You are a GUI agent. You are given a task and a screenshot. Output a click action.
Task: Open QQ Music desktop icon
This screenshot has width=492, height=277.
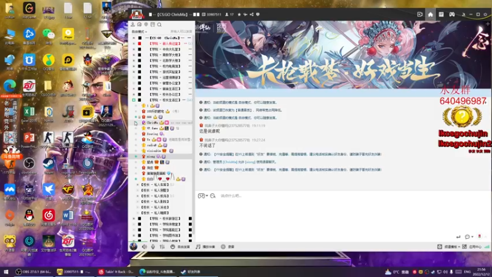click(x=49, y=61)
